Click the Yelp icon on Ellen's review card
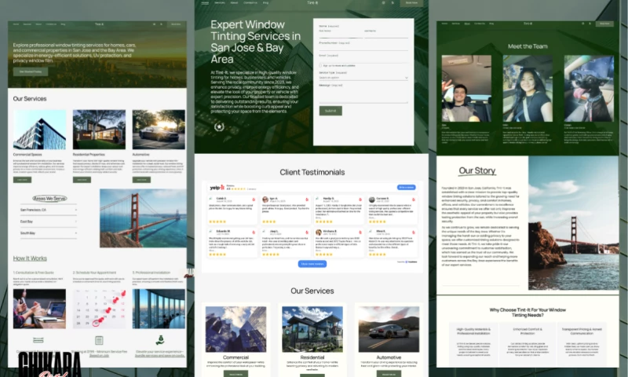The width and height of the screenshot is (628, 377). click(414, 232)
